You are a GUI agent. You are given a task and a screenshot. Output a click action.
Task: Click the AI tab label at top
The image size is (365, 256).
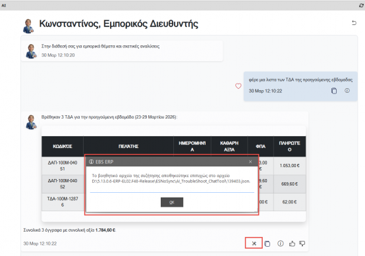(4, 5)
